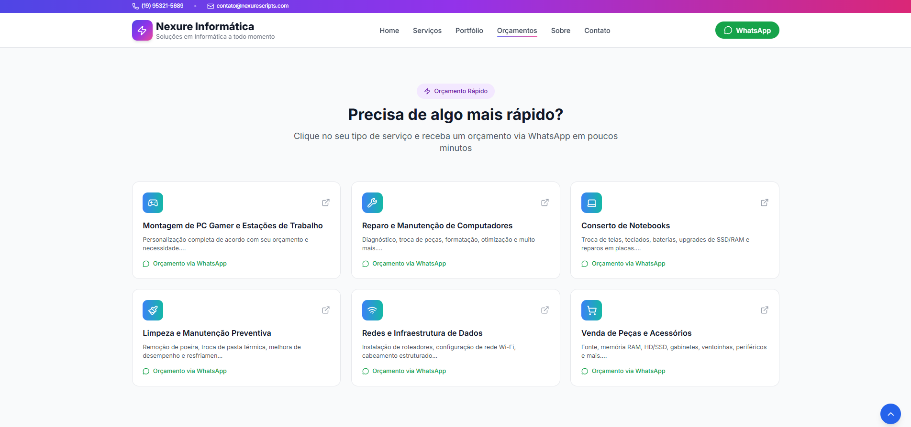Open external link icon on PC Gamer card
Viewport: 911px width, 427px height.
coord(326,203)
